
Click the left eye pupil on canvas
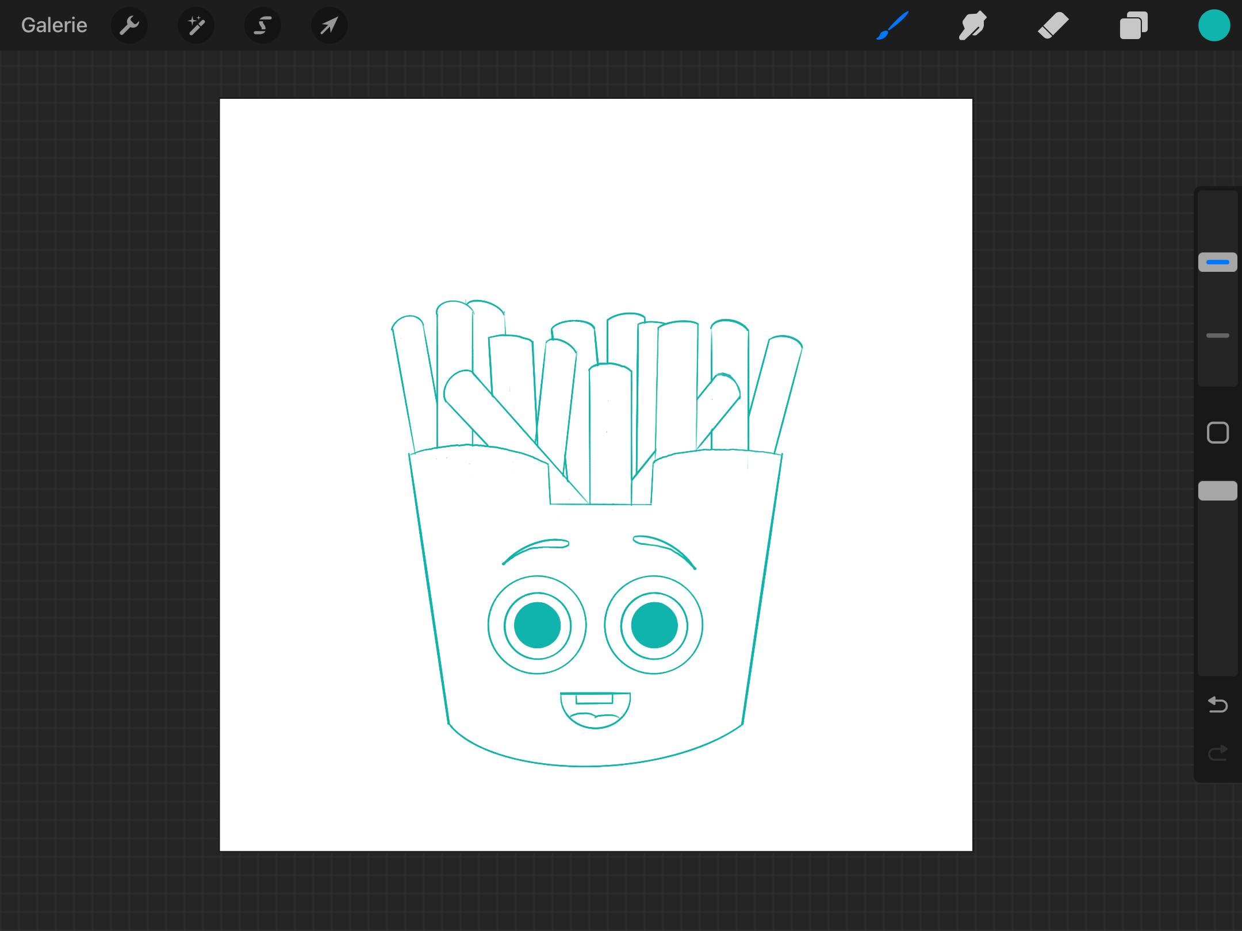click(537, 625)
